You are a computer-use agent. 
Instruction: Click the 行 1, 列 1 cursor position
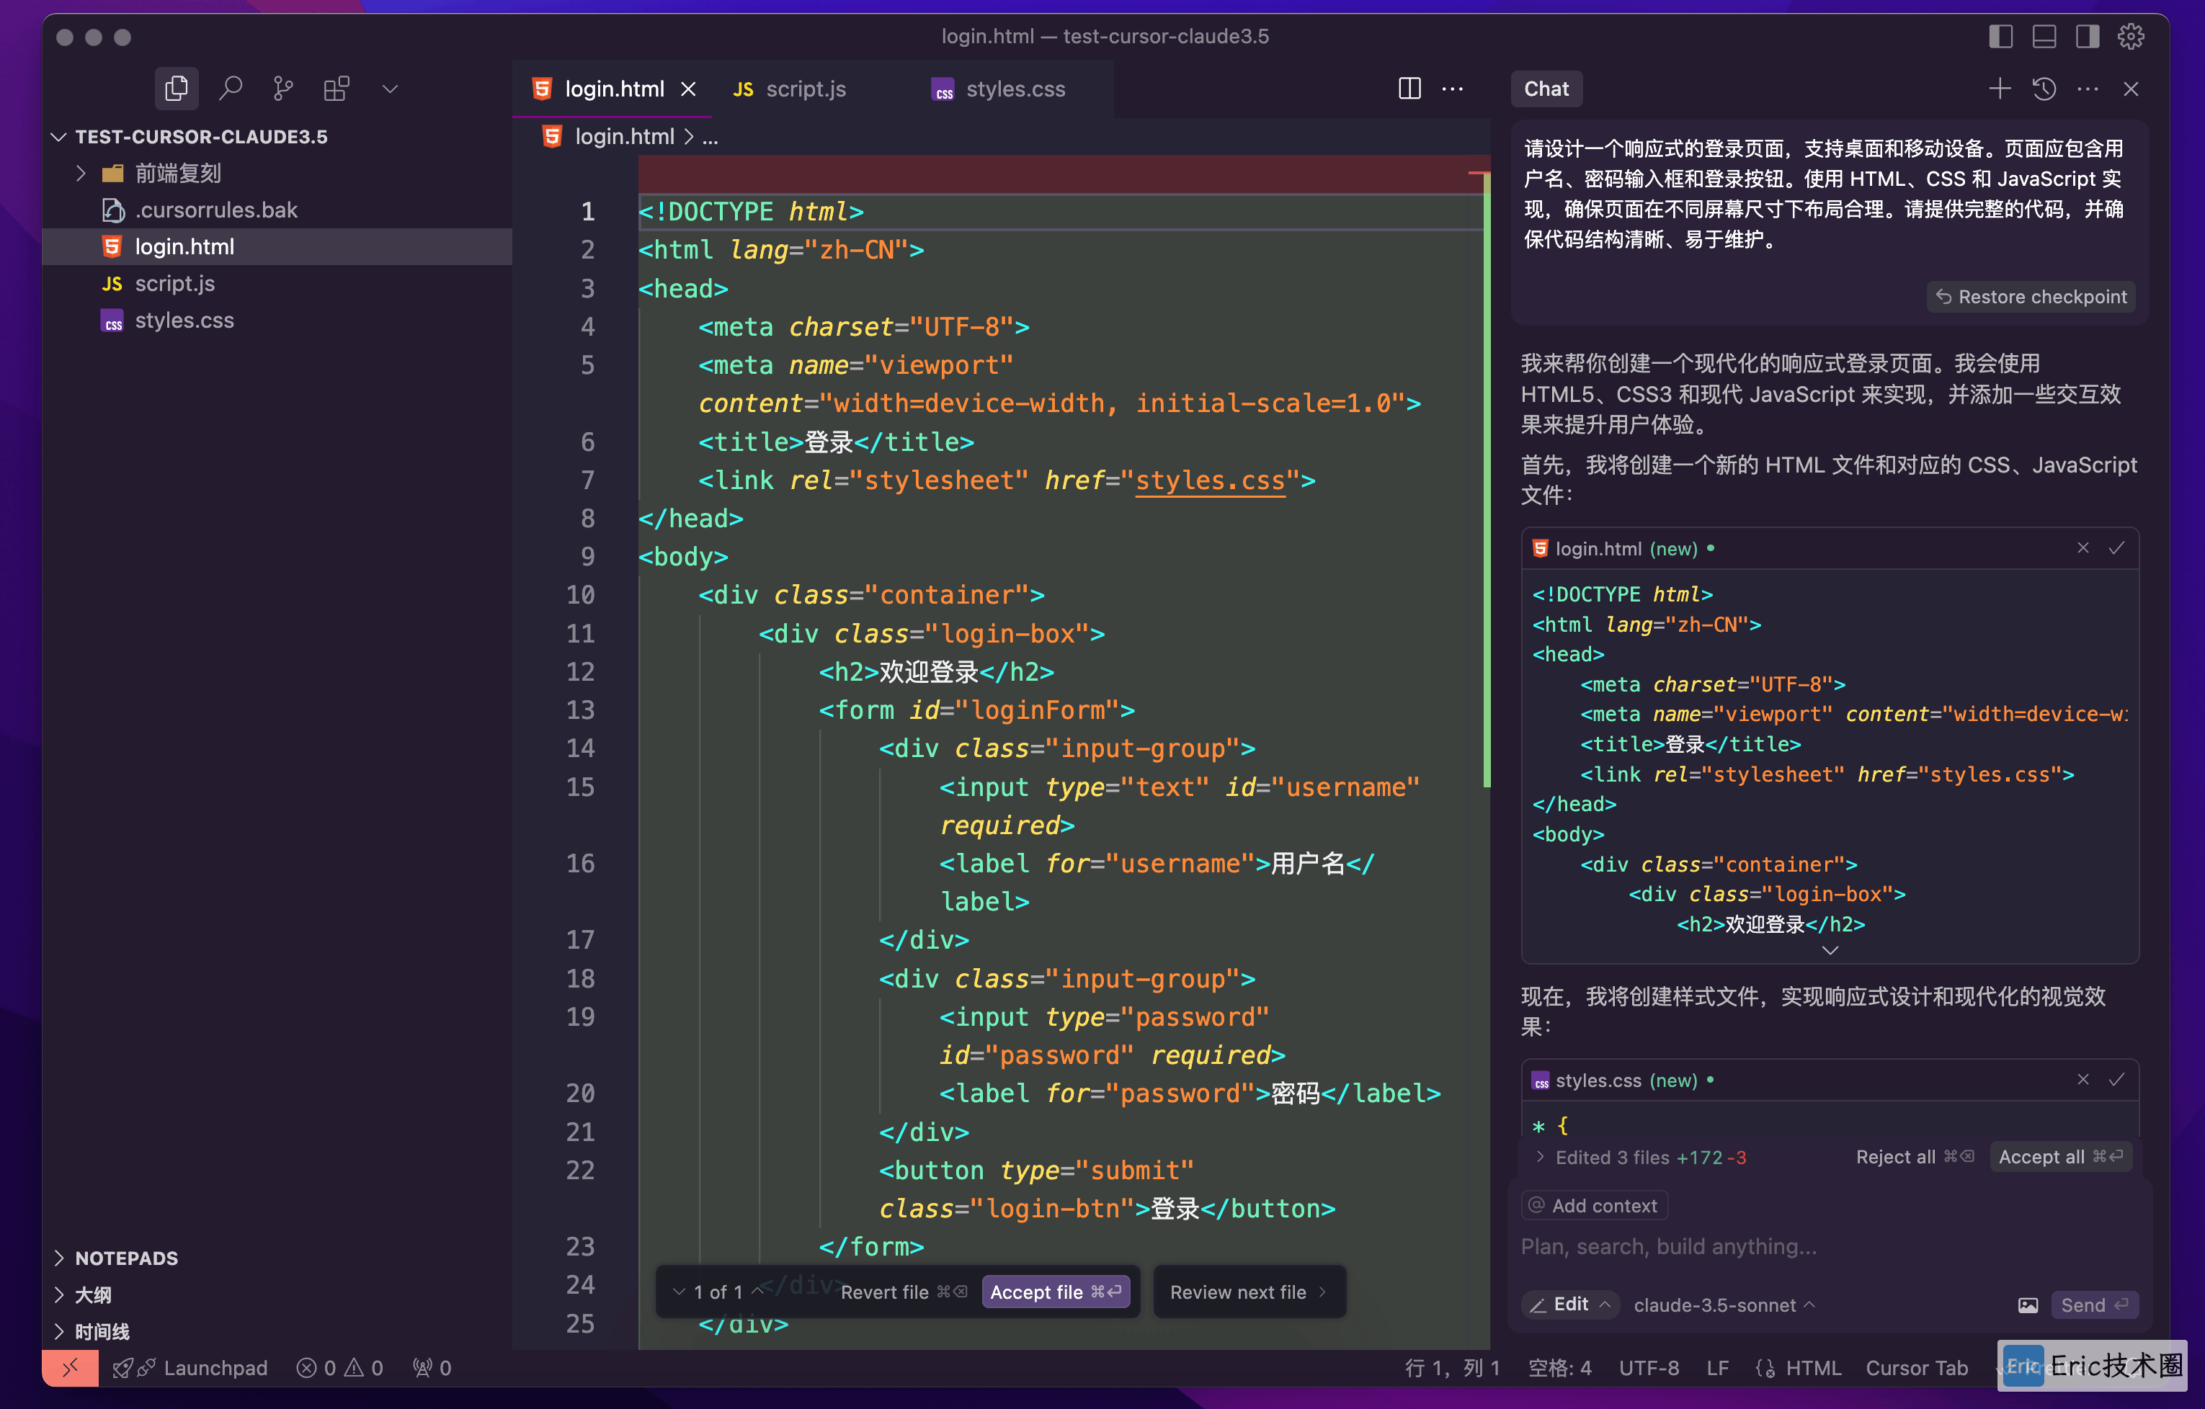click(1452, 1367)
